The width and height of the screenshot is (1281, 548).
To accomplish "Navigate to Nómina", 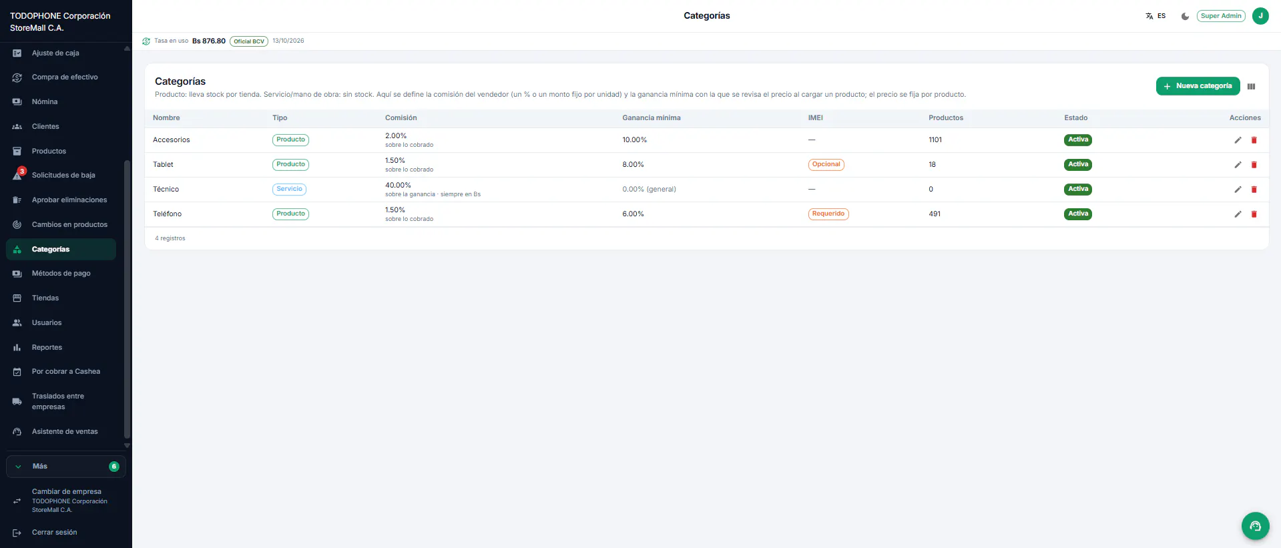I will click(x=61, y=102).
